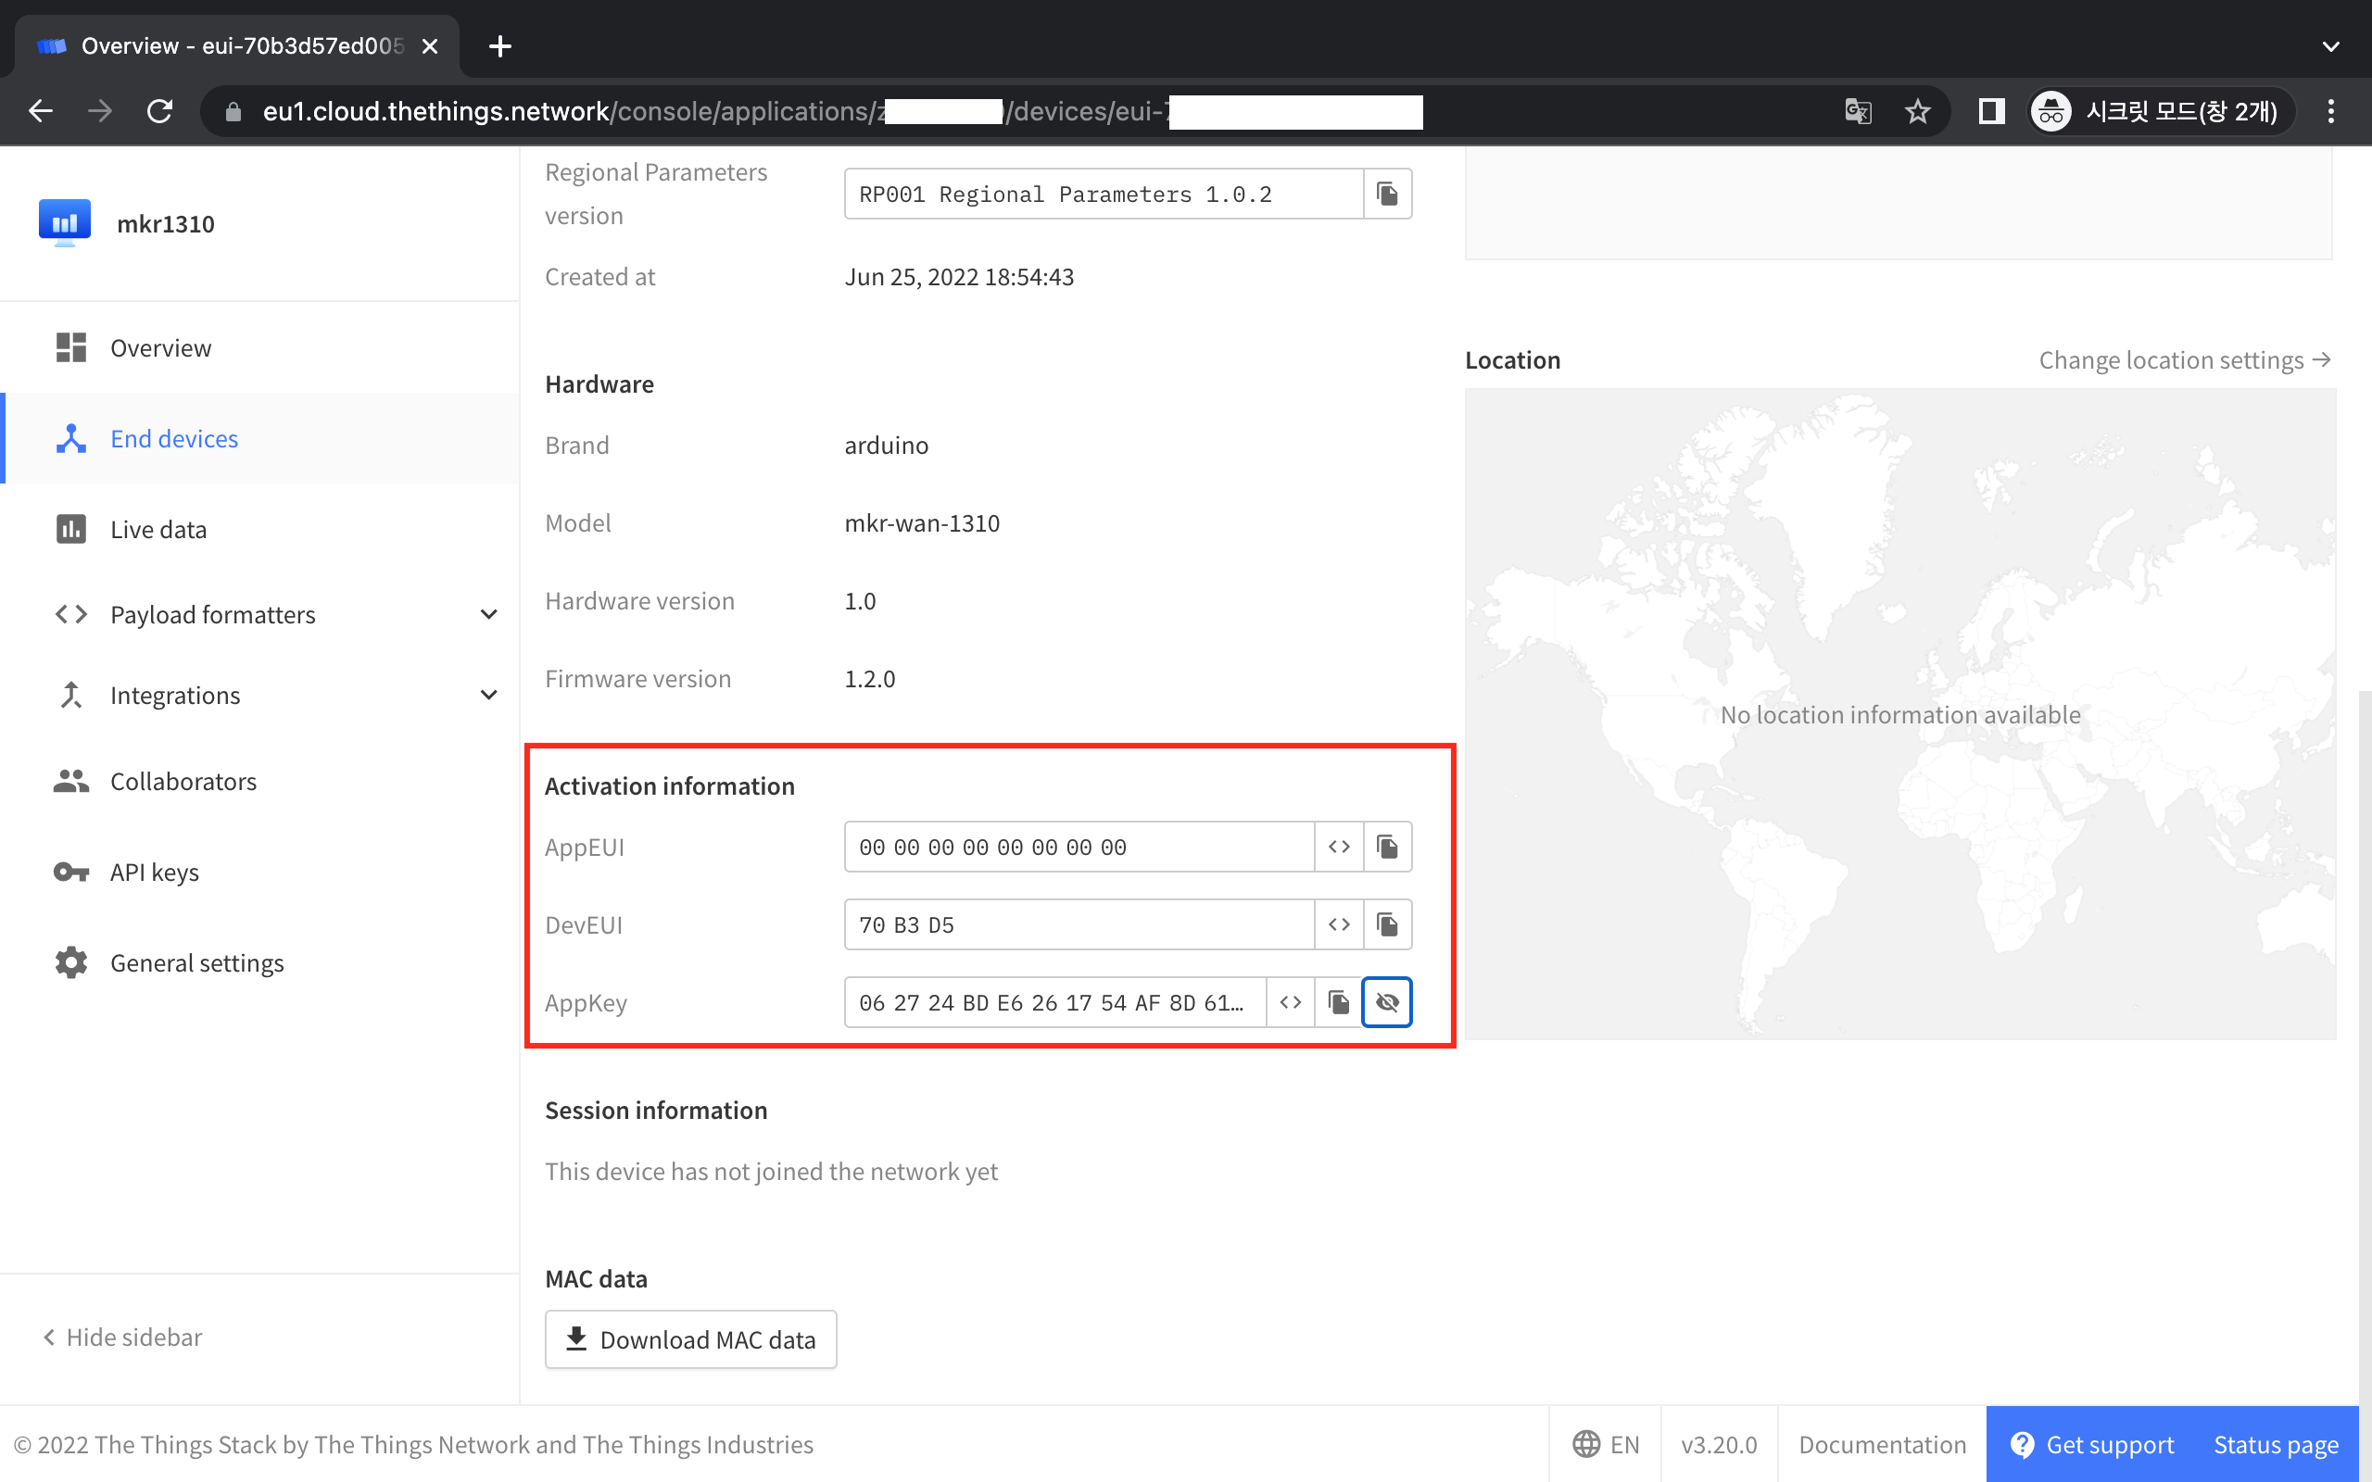This screenshot has width=2372, height=1482.
Task: Reload the page
Action: (x=159, y=111)
